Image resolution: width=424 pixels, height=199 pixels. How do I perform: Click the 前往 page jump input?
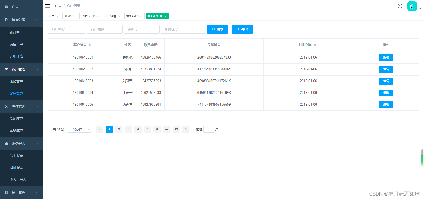(209, 129)
